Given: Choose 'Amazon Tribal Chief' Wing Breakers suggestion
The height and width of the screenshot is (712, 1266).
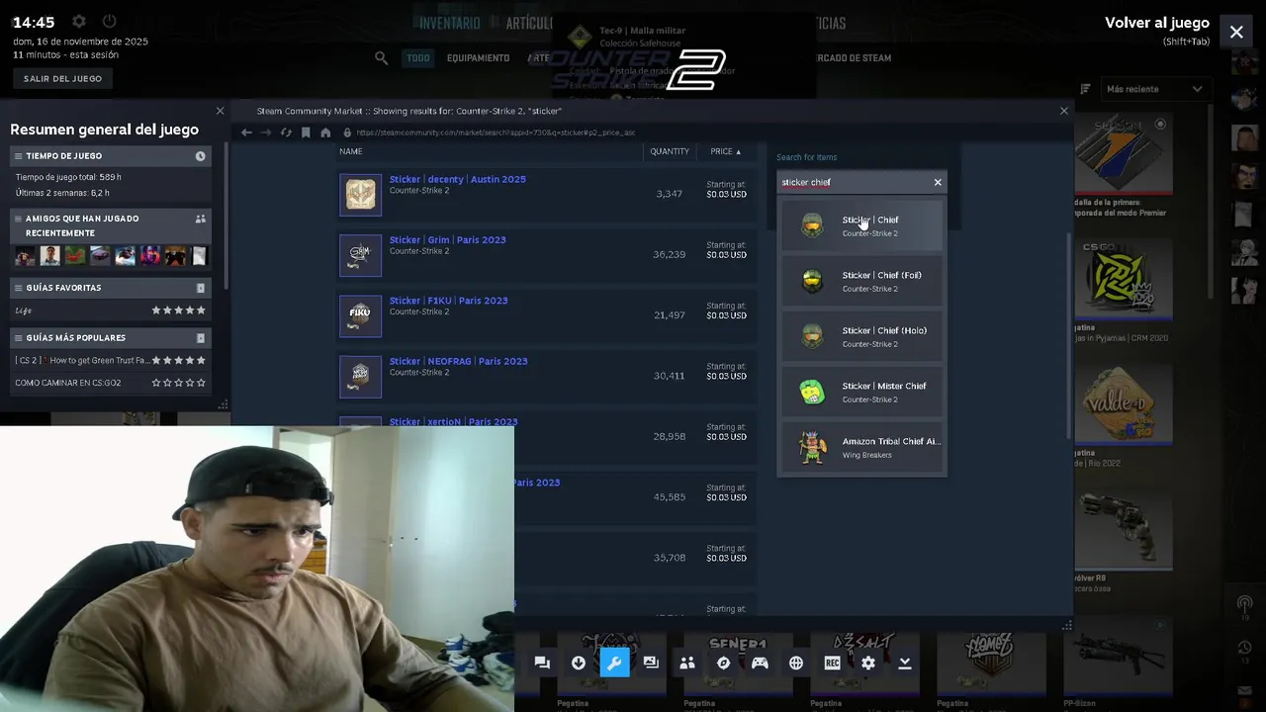Looking at the screenshot, I should tap(861, 448).
